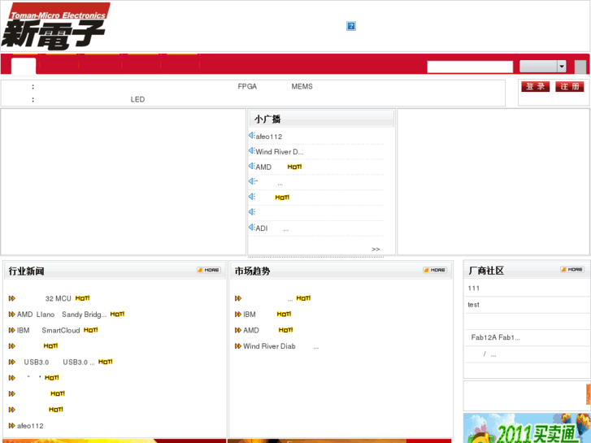The height and width of the screenshot is (443, 591).
Task: Click HOT! badge next to AMD in 小广播
Action: [294, 167]
